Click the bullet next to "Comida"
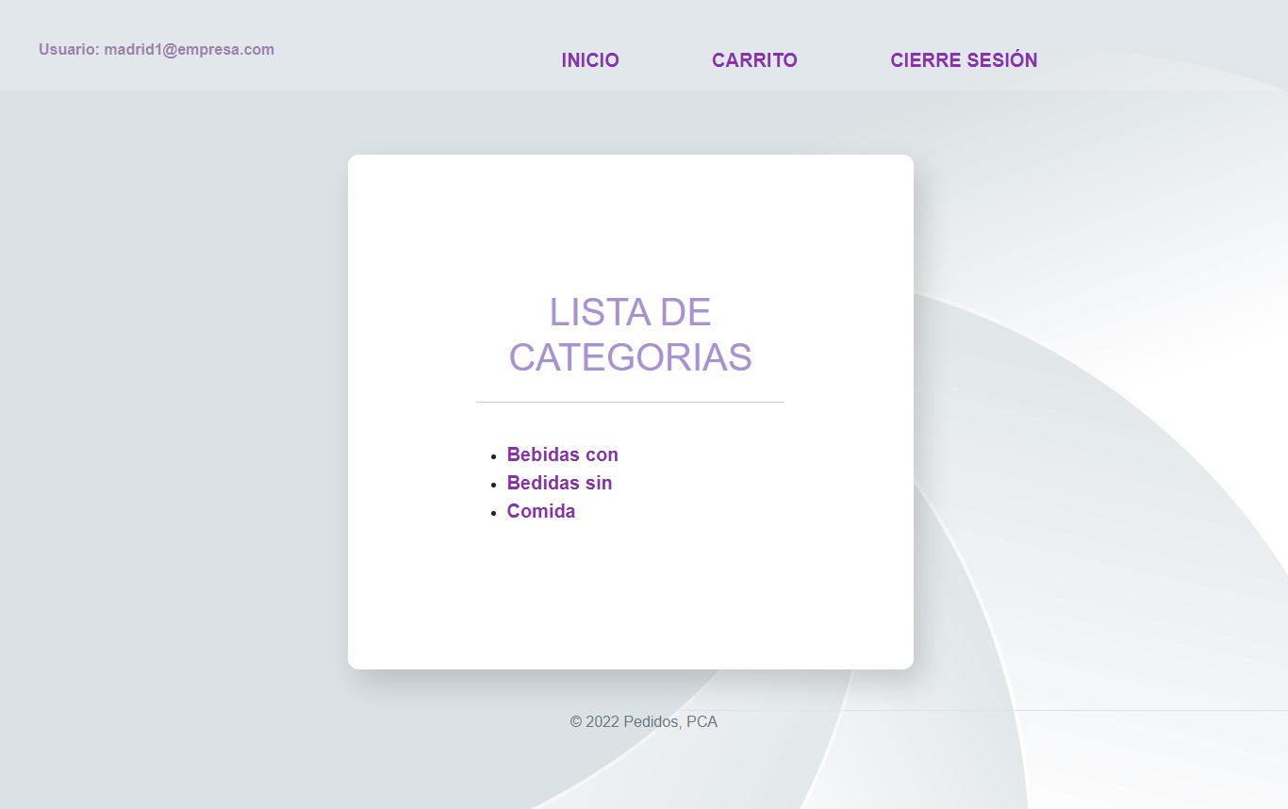The width and height of the screenshot is (1288, 809). coord(494,513)
